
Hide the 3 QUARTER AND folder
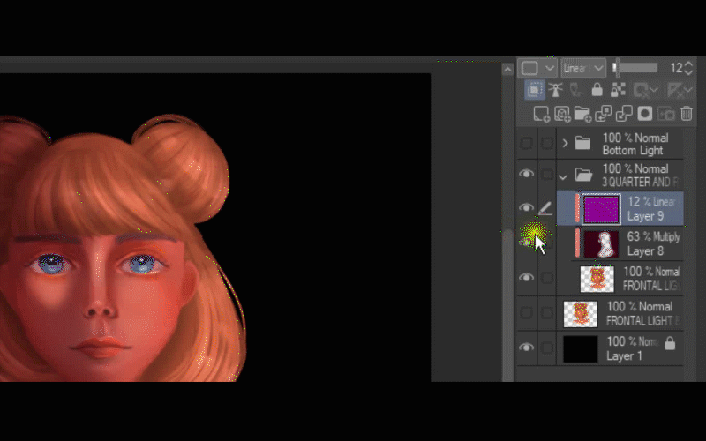526,174
